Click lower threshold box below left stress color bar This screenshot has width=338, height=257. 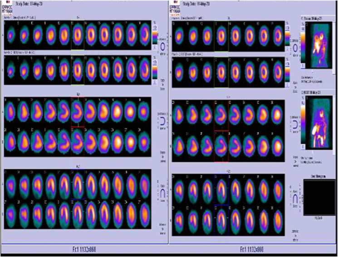[155, 47]
